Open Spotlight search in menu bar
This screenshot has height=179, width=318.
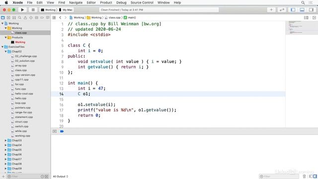(303, 2)
